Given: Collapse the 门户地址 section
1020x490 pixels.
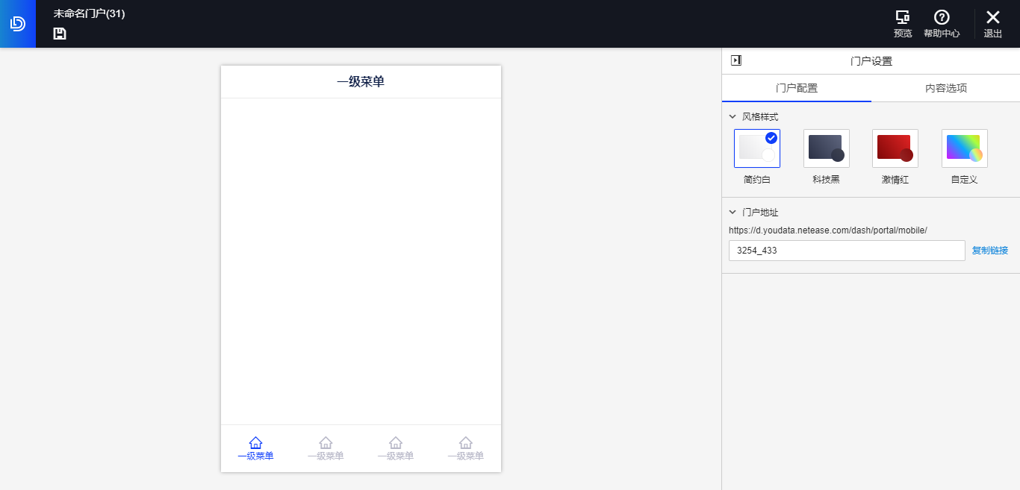Looking at the screenshot, I should [x=733, y=213].
